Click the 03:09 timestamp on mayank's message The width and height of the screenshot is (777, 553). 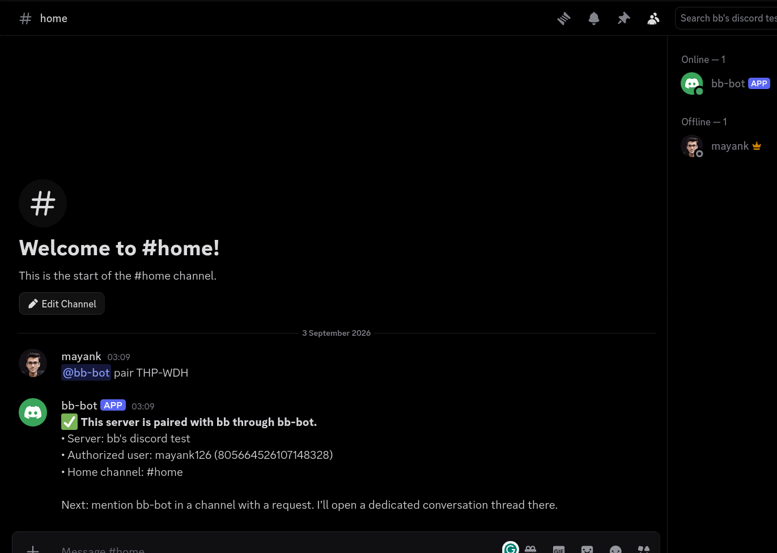pos(118,357)
